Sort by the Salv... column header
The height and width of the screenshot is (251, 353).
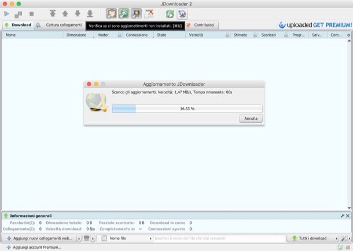click(317, 35)
